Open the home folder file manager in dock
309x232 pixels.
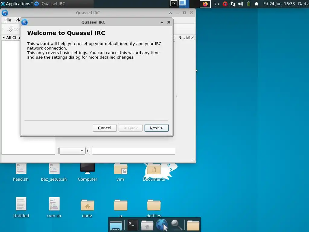(x=147, y=225)
